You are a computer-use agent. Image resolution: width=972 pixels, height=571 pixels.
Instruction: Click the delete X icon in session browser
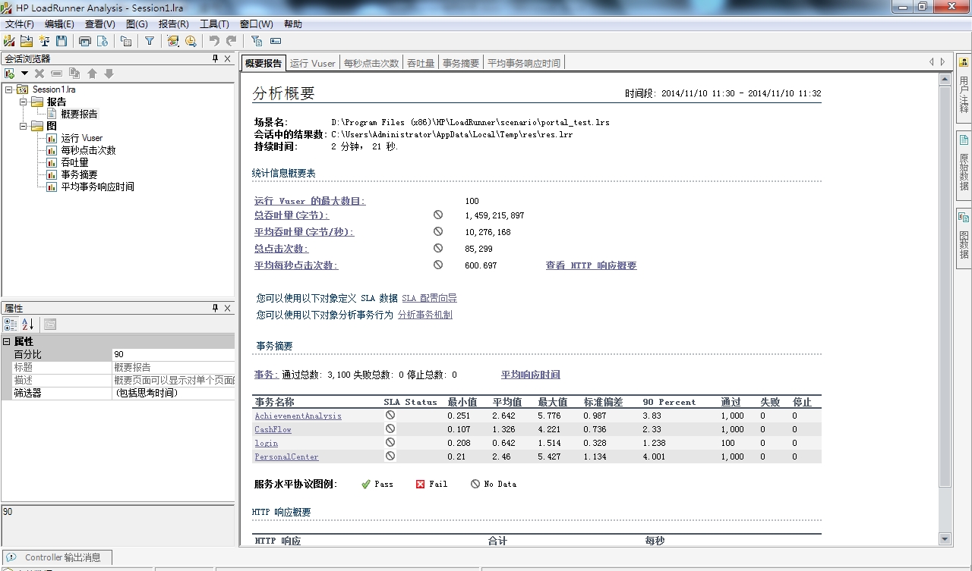pos(39,74)
